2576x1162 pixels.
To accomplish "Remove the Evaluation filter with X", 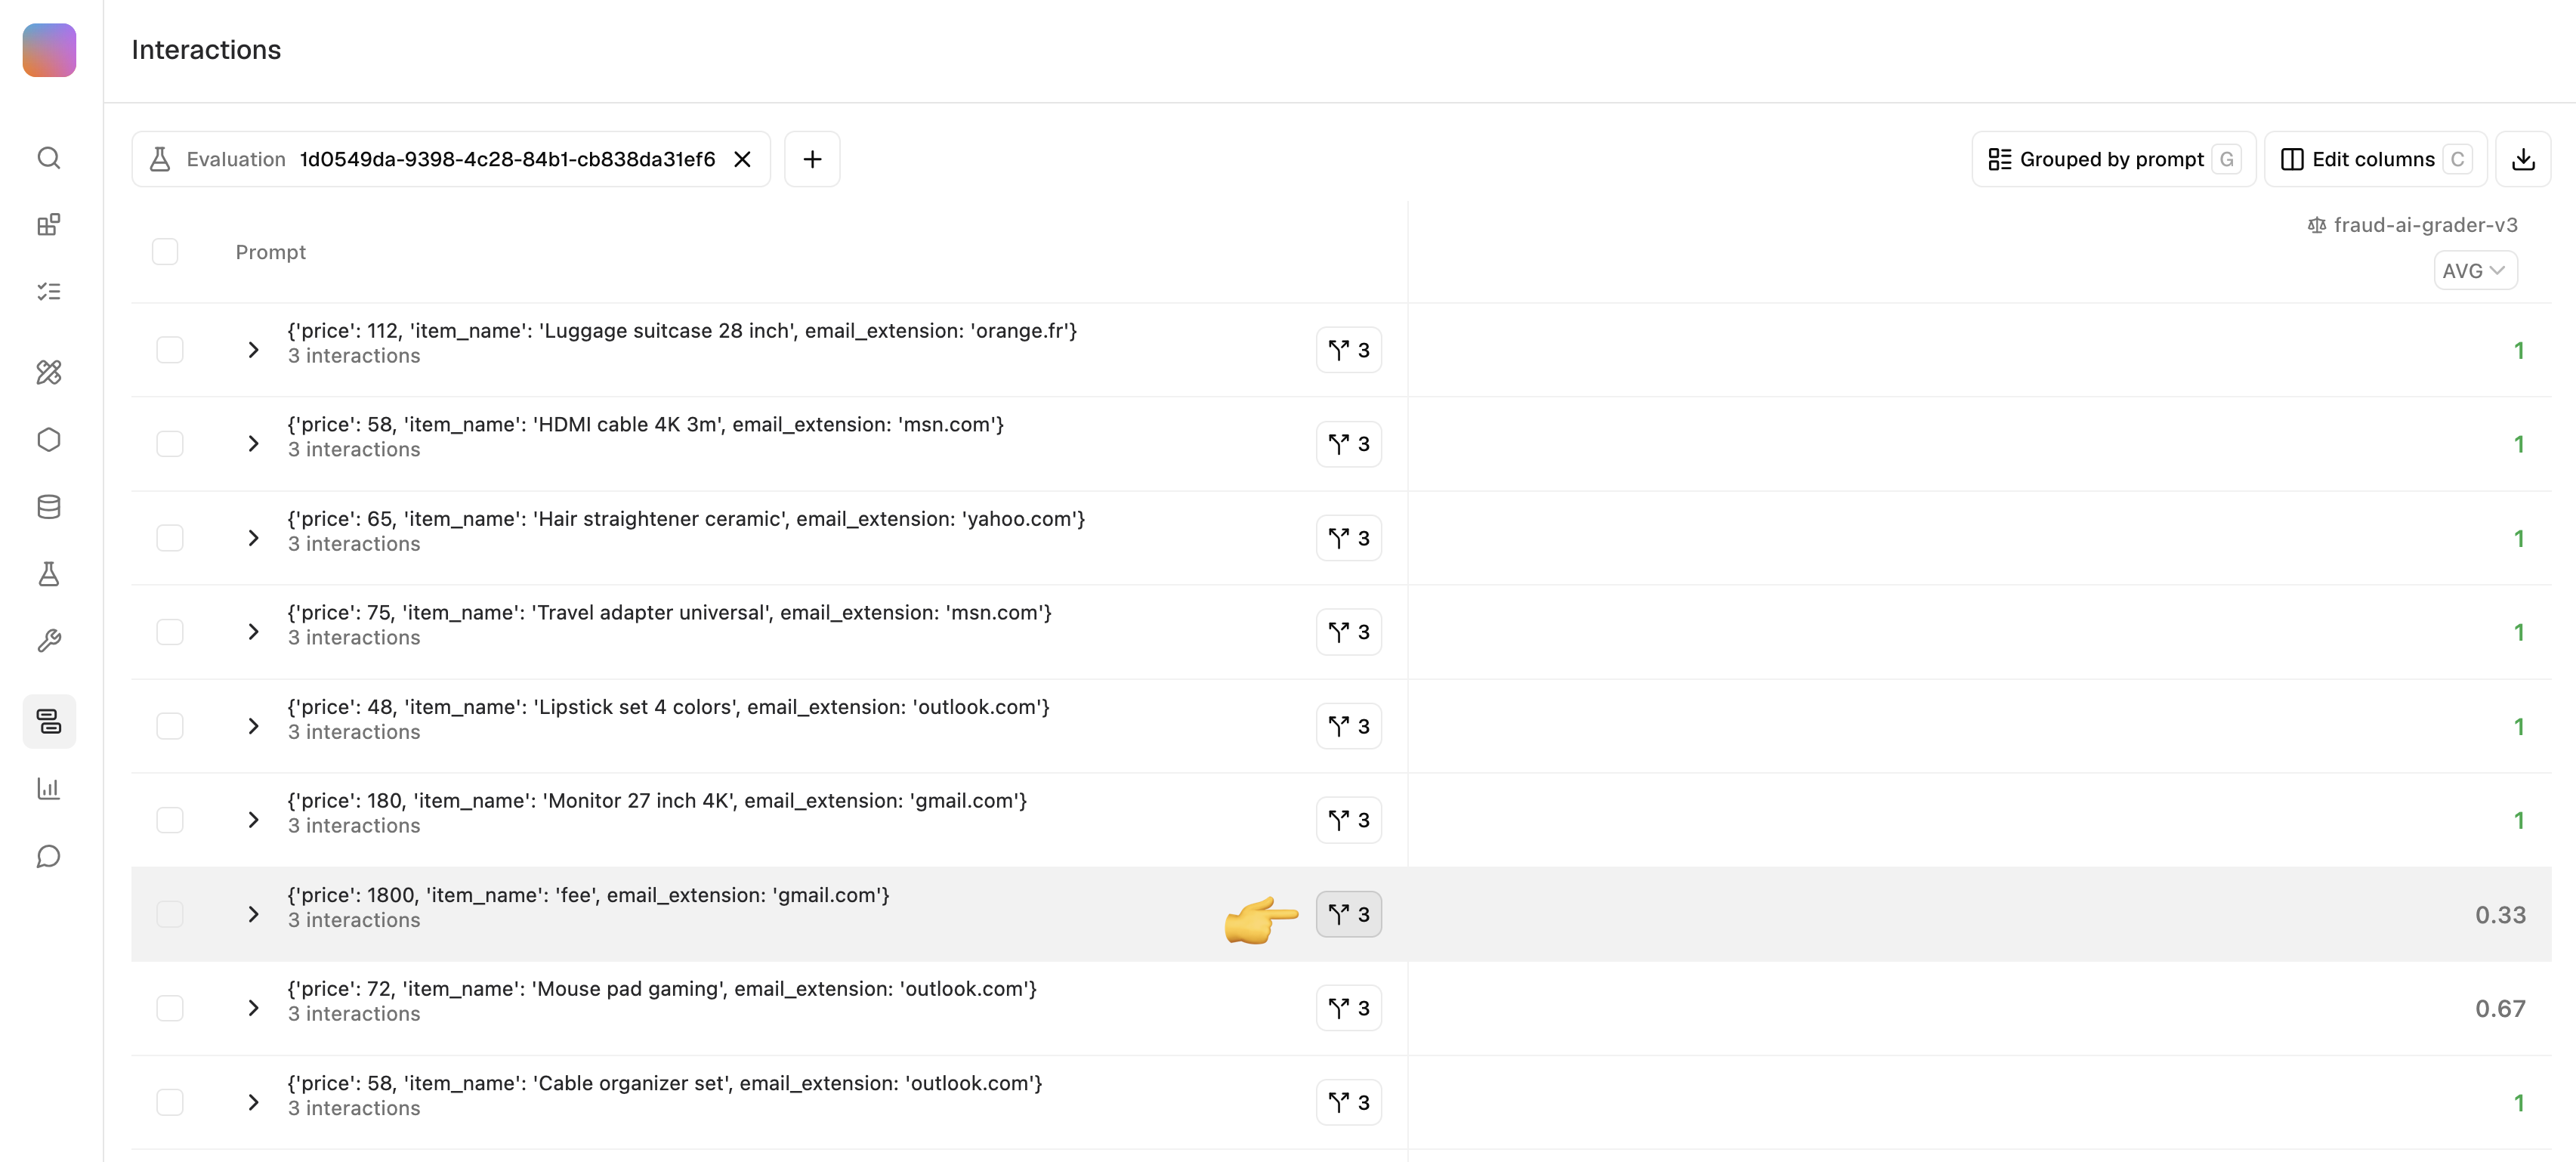I will [742, 159].
